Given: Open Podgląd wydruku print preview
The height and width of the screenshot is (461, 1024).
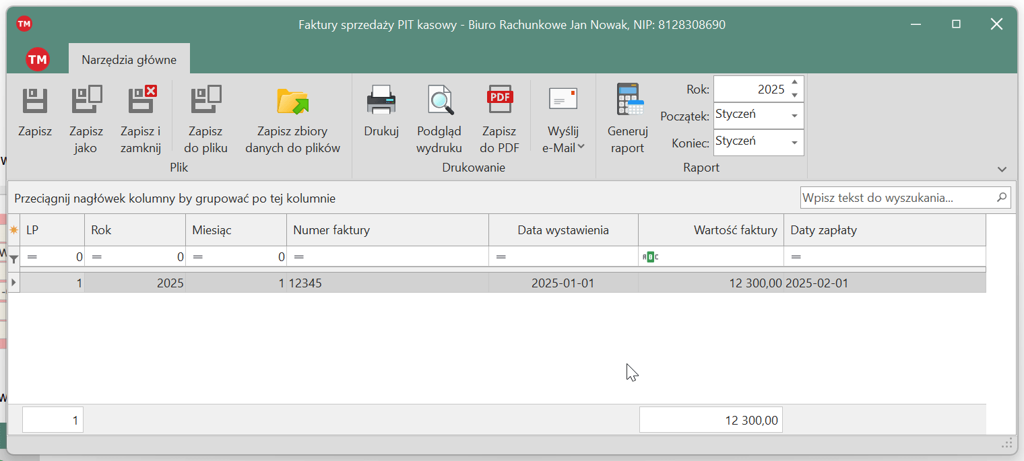Looking at the screenshot, I should click(439, 101).
